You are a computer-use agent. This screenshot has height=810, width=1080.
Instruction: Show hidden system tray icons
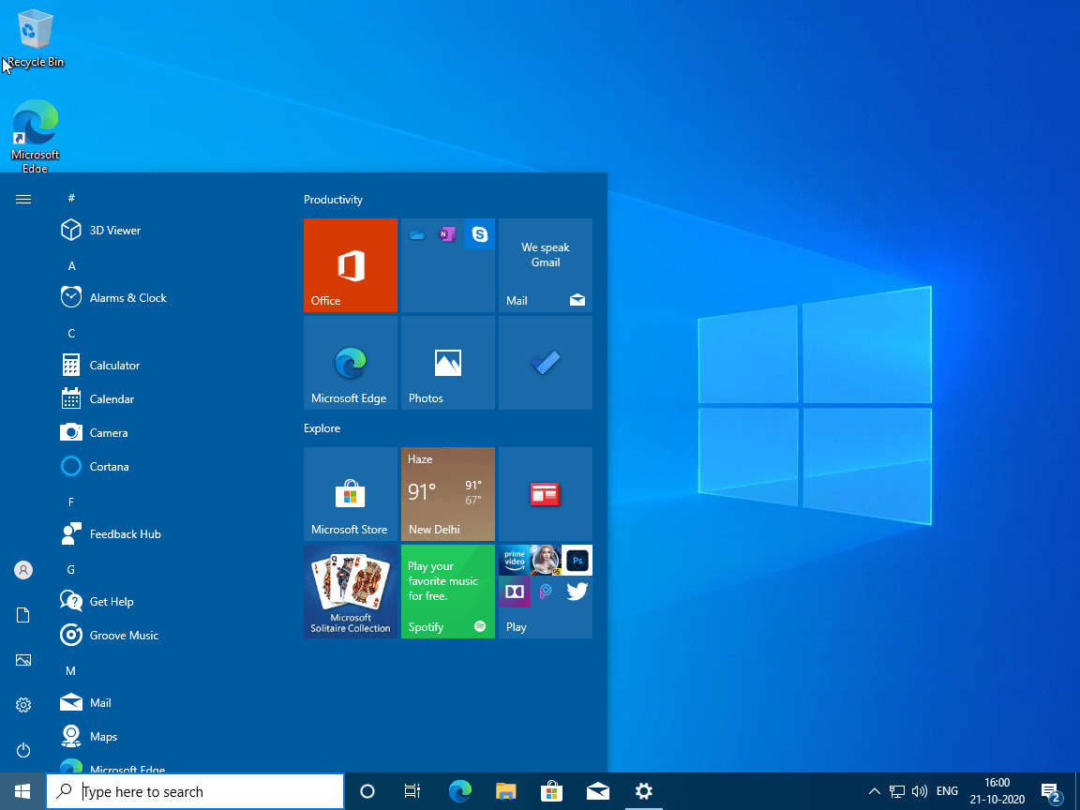[x=874, y=791]
